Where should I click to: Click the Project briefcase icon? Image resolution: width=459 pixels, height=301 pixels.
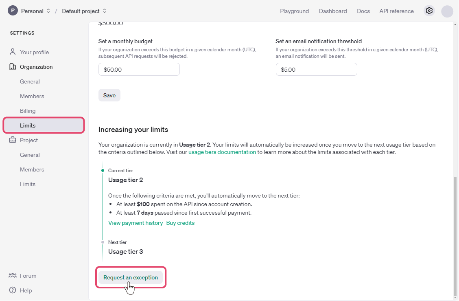pyautogui.click(x=13, y=140)
